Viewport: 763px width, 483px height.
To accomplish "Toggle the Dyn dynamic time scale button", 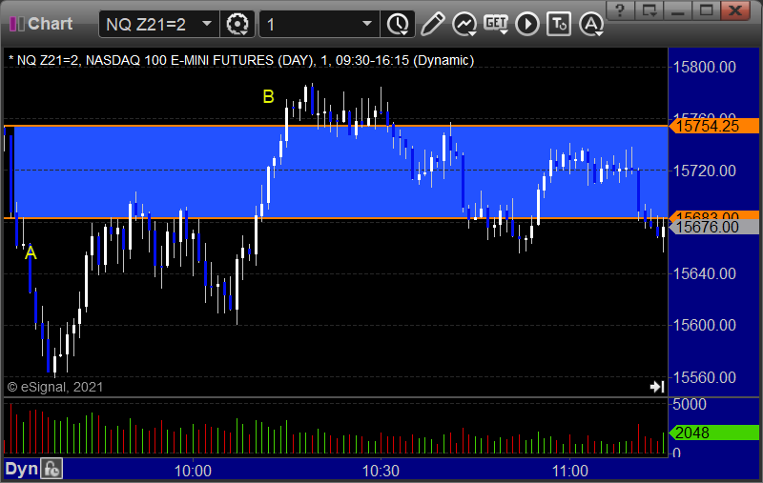I will coord(21,469).
